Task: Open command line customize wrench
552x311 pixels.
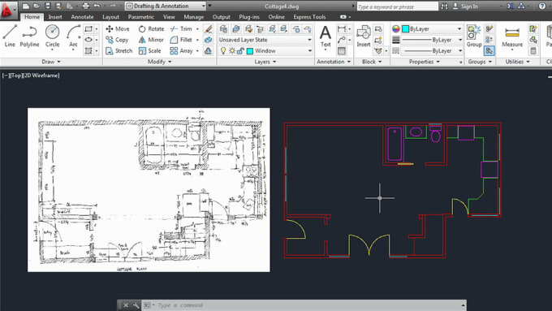Action: [x=136, y=305]
